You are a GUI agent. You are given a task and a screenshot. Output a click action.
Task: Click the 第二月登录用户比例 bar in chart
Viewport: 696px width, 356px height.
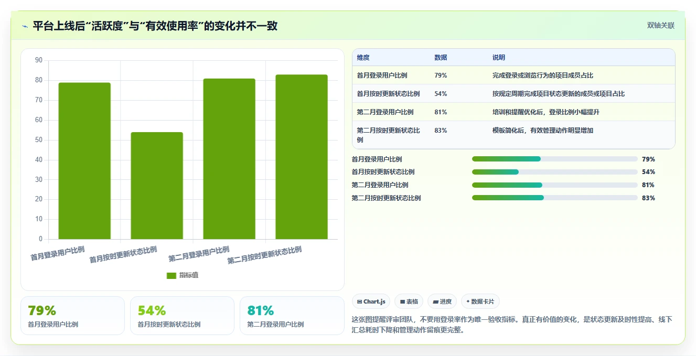tap(229, 159)
